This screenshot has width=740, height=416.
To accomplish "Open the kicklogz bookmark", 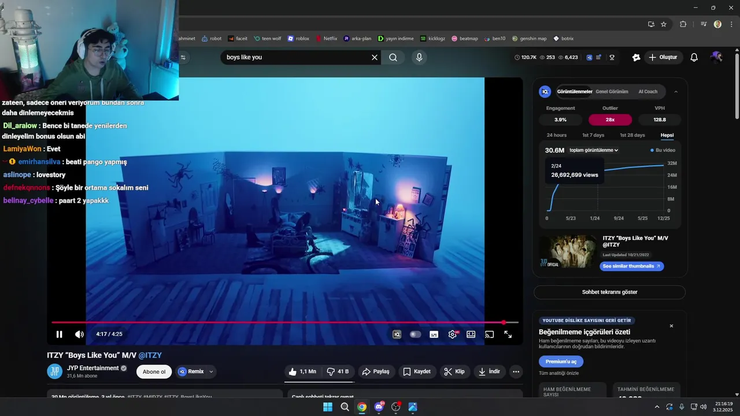I will (x=433, y=39).
